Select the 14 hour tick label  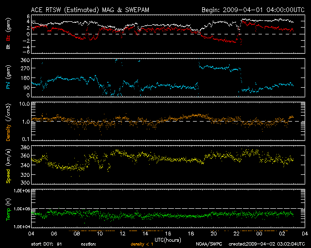(x=145, y=233)
